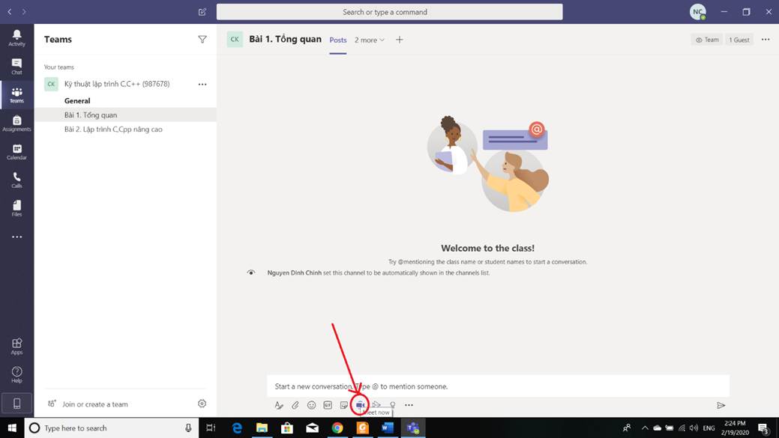Switch to the Posts tab
779x438 pixels.
tap(338, 40)
